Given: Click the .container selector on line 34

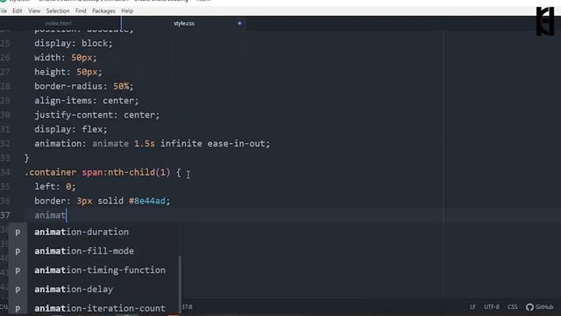Looking at the screenshot, I should 51,172.
